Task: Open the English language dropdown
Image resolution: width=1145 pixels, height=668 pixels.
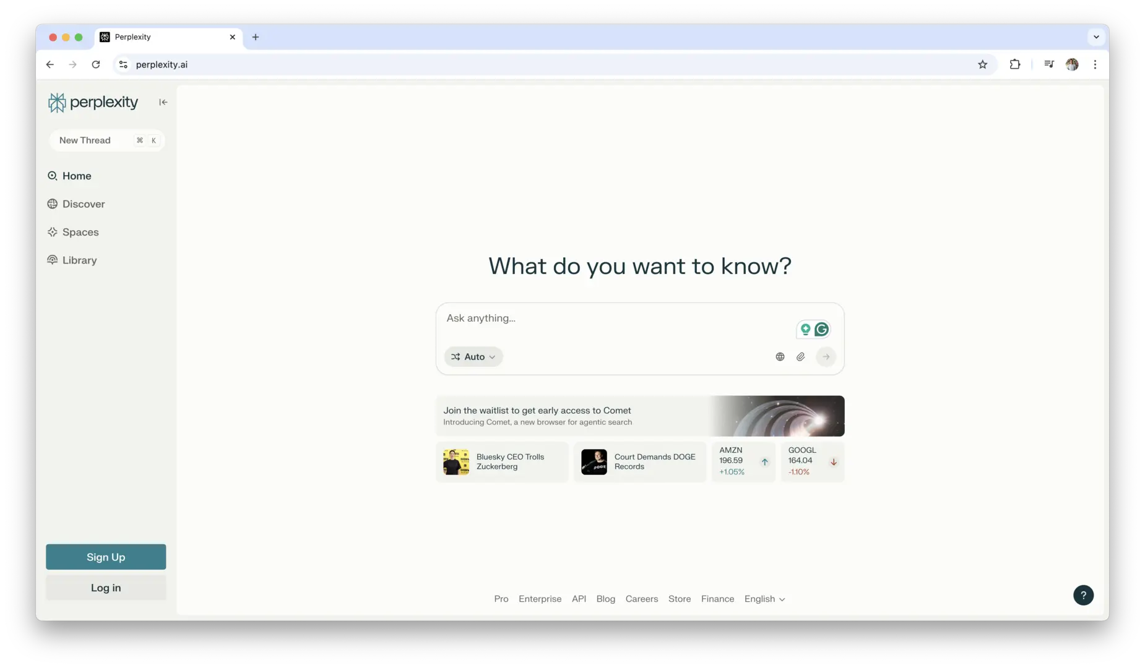Action: 764,599
